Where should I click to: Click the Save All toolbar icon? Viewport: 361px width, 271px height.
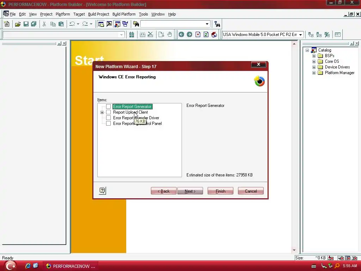click(33, 24)
